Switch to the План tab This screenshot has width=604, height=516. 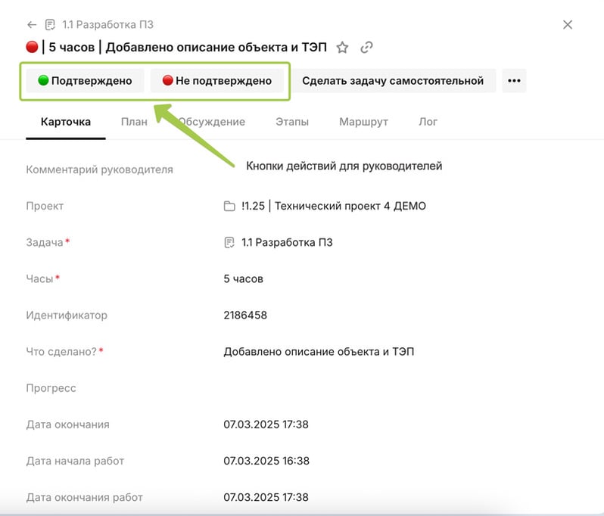[134, 122]
